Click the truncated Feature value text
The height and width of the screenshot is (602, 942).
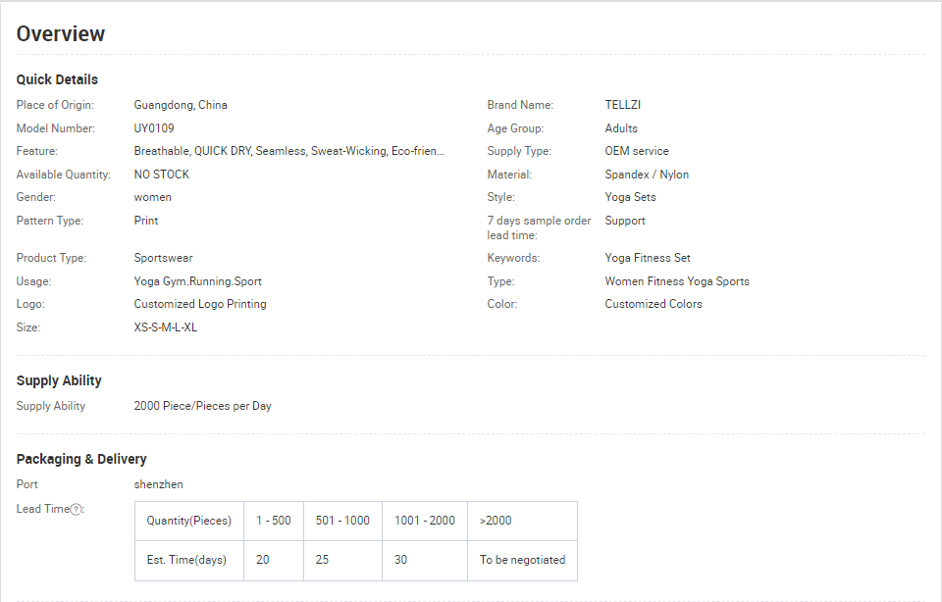tap(288, 151)
